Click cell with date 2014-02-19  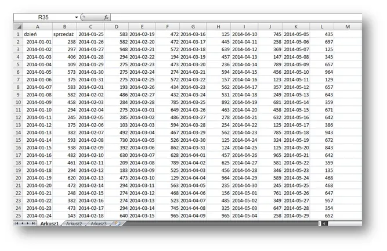point(142,34)
